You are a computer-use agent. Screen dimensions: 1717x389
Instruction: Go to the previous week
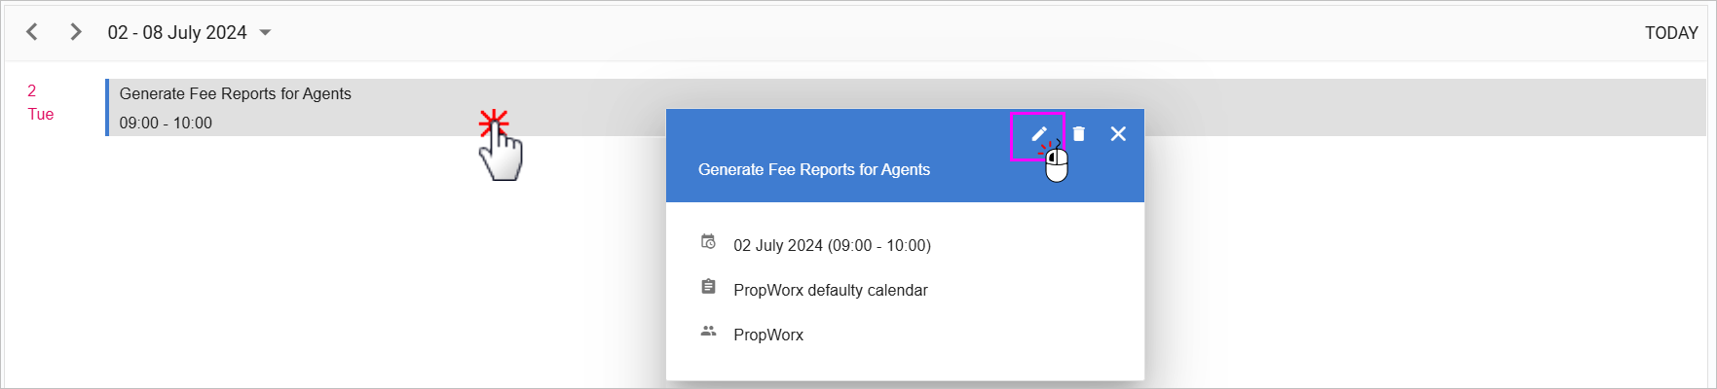32,32
